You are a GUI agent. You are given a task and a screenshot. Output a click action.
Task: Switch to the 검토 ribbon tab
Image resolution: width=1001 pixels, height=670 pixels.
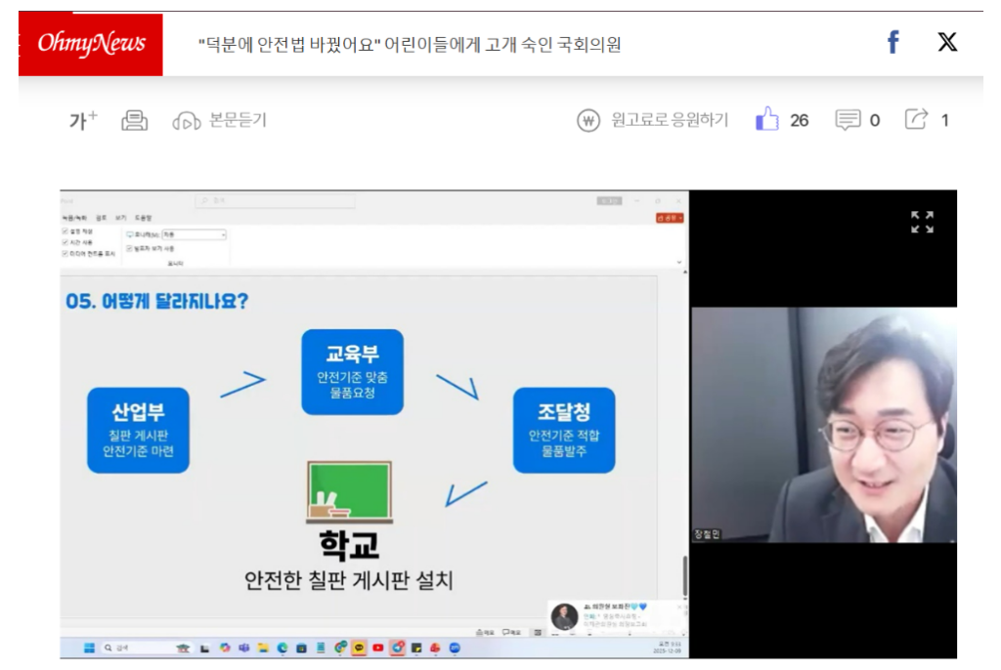point(103,218)
